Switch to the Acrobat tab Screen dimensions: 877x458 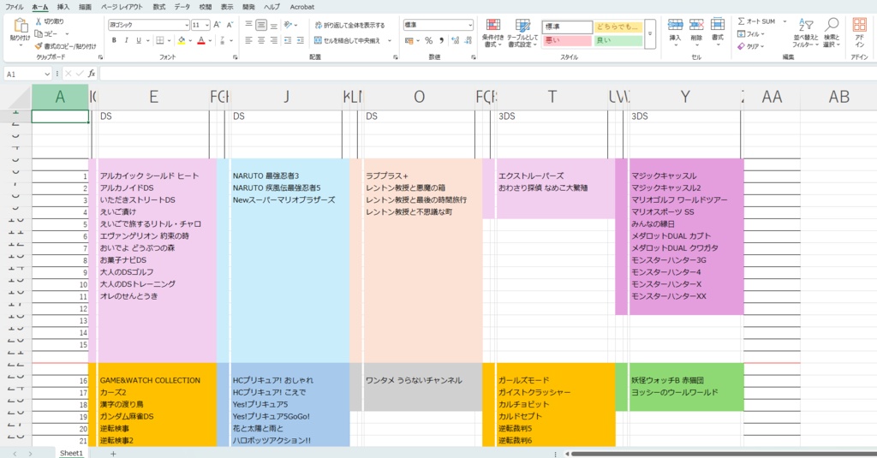pos(302,7)
